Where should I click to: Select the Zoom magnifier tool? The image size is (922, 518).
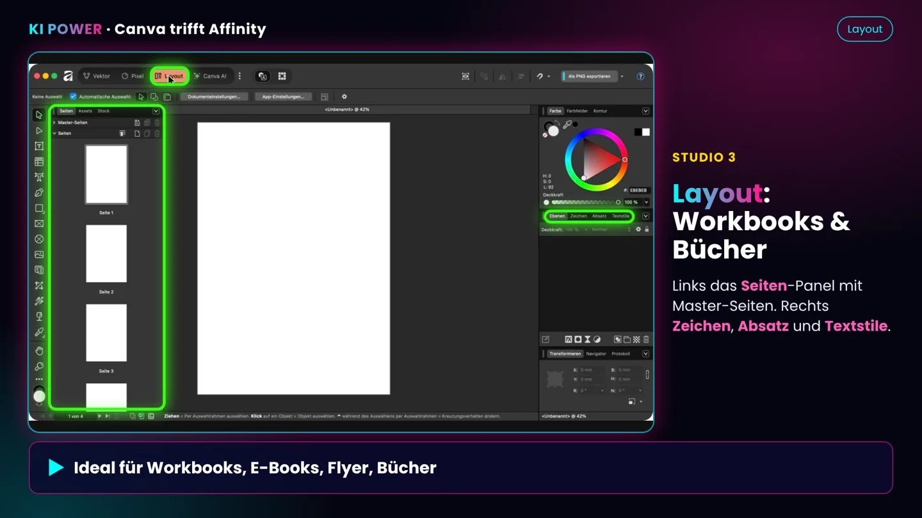pos(39,366)
